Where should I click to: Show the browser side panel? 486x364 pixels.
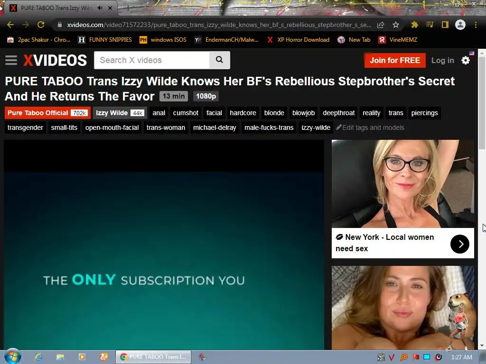click(x=445, y=25)
